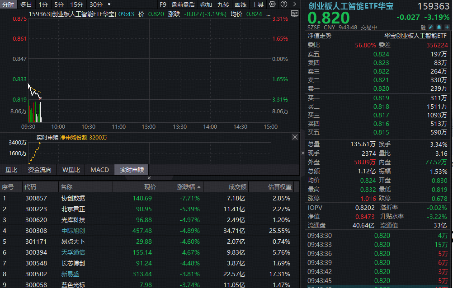Screen dimensions: 453x288
Task: Click the help question mark icon
Action: [284, 5]
